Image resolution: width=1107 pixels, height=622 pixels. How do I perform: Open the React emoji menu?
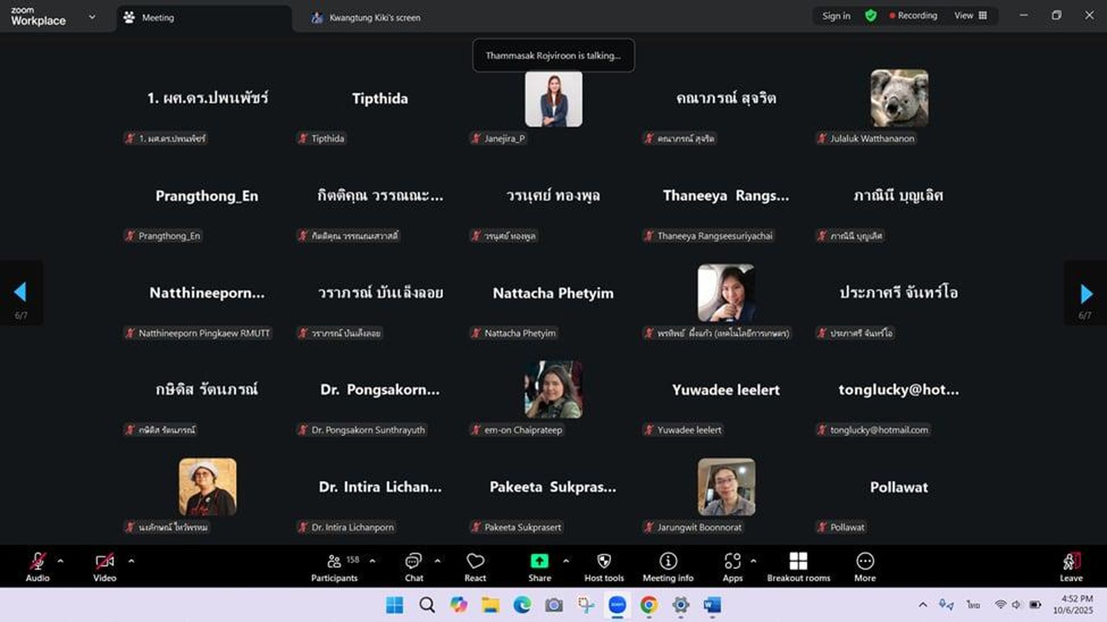(x=475, y=567)
